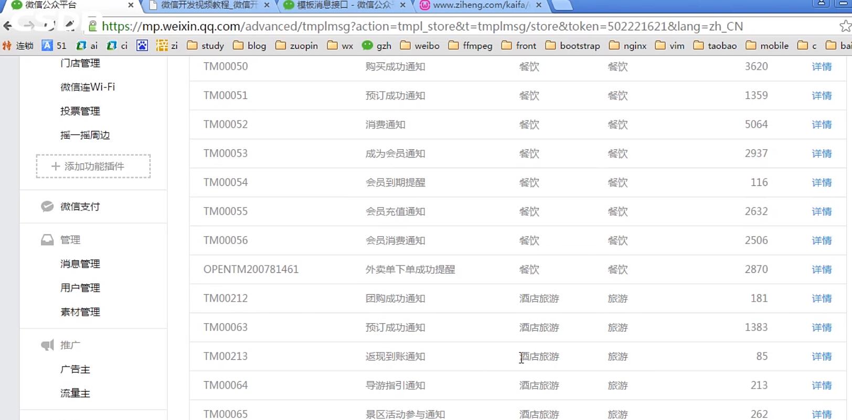
Task: Open the front bookmark folder
Action: click(x=519, y=46)
